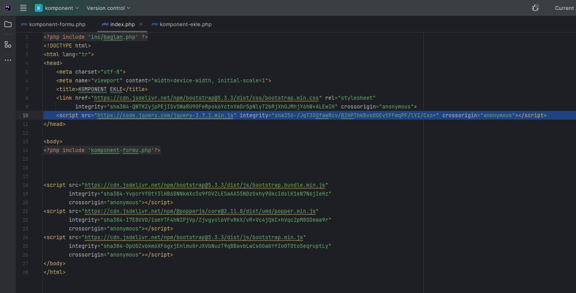
Task: Click the sha384-0pUGZvbkm6XF integrity value
Action: pyautogui.click(x=216, y=246)
